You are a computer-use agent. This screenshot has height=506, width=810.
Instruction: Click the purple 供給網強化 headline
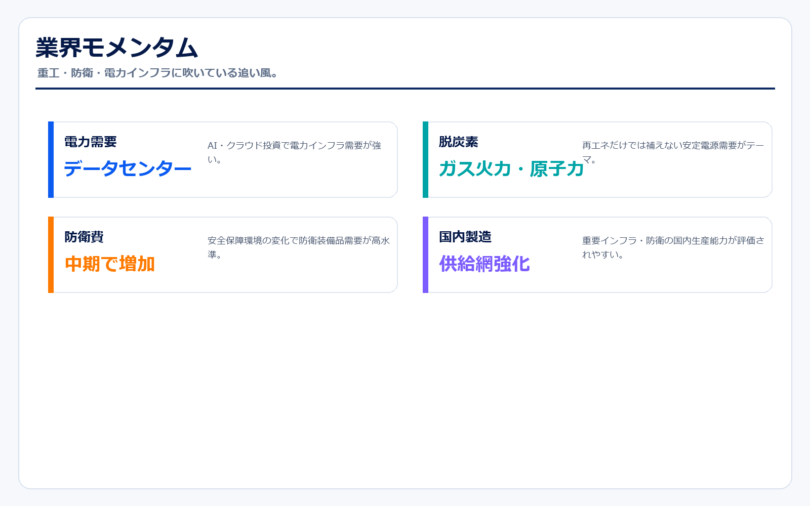click(x=484, y=264)
